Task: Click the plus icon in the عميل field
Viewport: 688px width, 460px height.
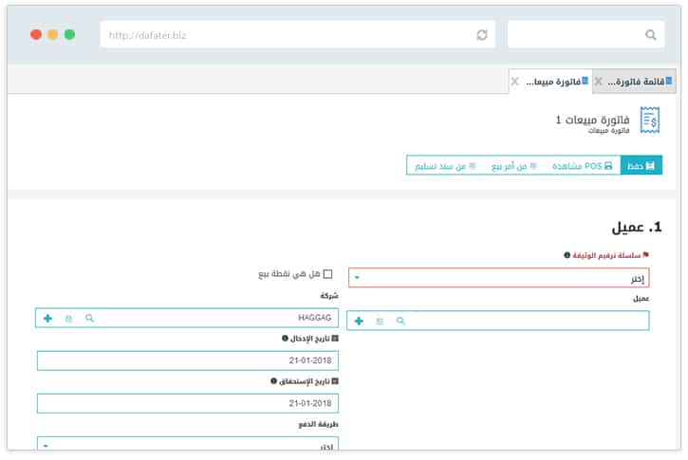Action: coord(359,322)
